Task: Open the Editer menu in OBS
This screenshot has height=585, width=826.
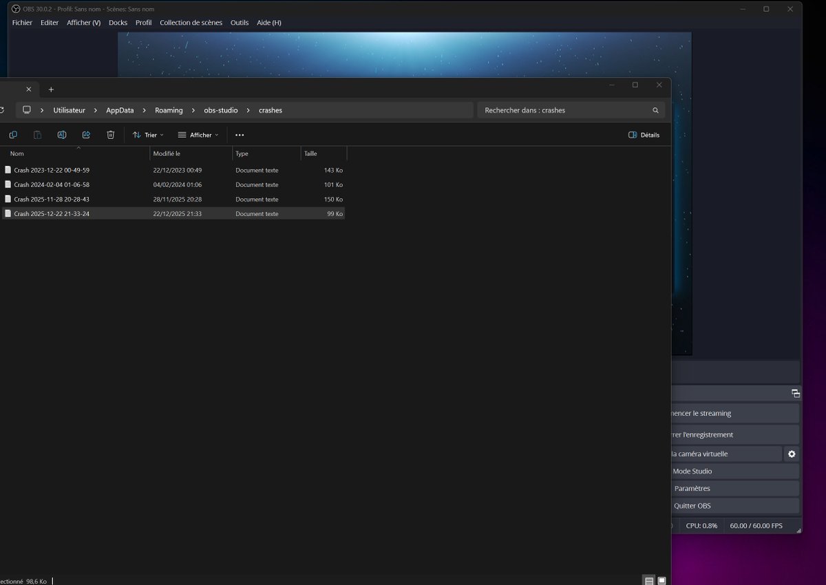Action: [50, 23]
